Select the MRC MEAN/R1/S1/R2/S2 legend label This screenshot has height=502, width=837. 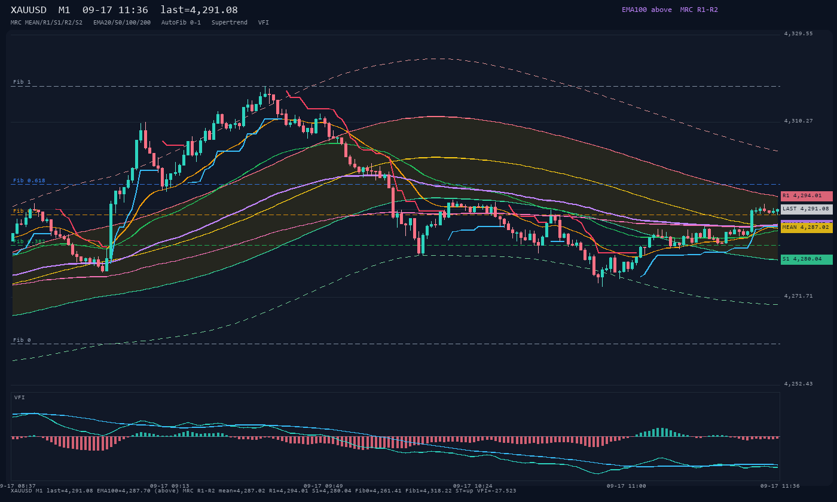[x=47, y=22]
